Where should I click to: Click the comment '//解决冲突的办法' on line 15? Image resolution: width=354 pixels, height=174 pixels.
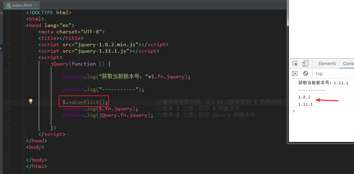219,102
